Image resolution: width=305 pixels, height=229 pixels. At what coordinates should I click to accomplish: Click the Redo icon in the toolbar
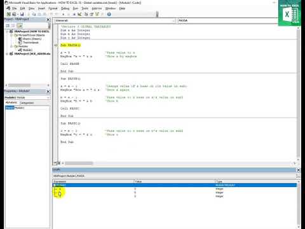pyautogui.click(x=57, y=14)
